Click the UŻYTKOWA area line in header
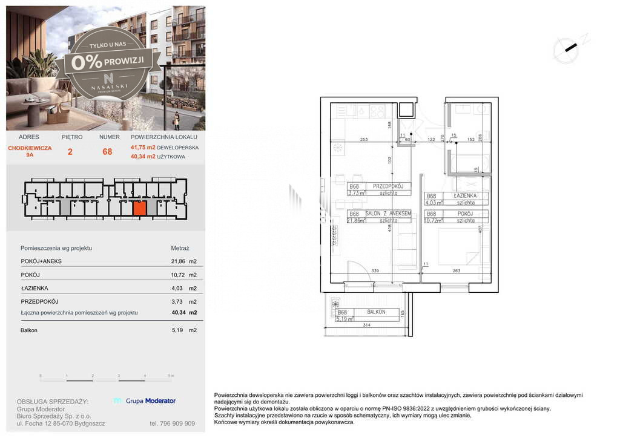 click(x=158, y=157)
